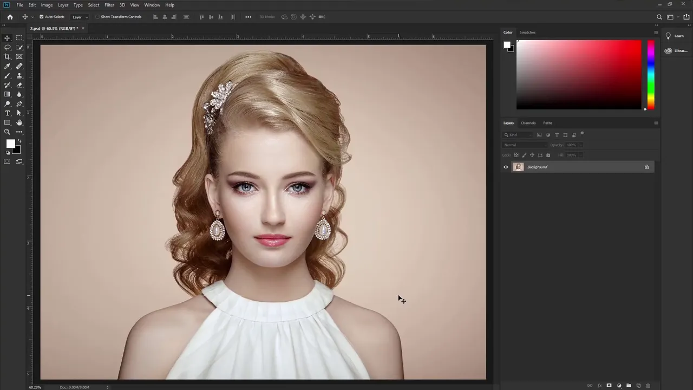Change screen mode from toolbox
Image resolution: width=693 pixels, height=390 pixels.
(x=19, y=161)
